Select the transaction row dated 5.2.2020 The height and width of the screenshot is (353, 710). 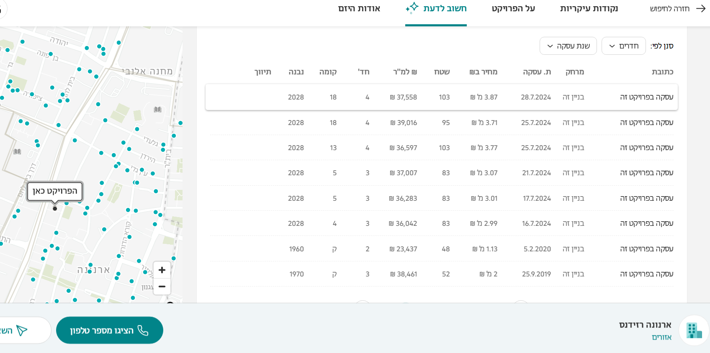click(x=441, y=249)
